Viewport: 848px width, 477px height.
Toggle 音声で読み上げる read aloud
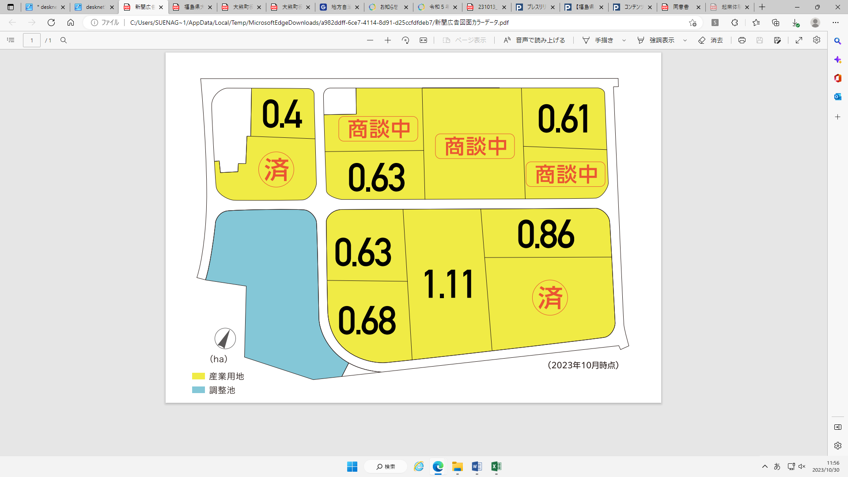click(x=534, y=40)
